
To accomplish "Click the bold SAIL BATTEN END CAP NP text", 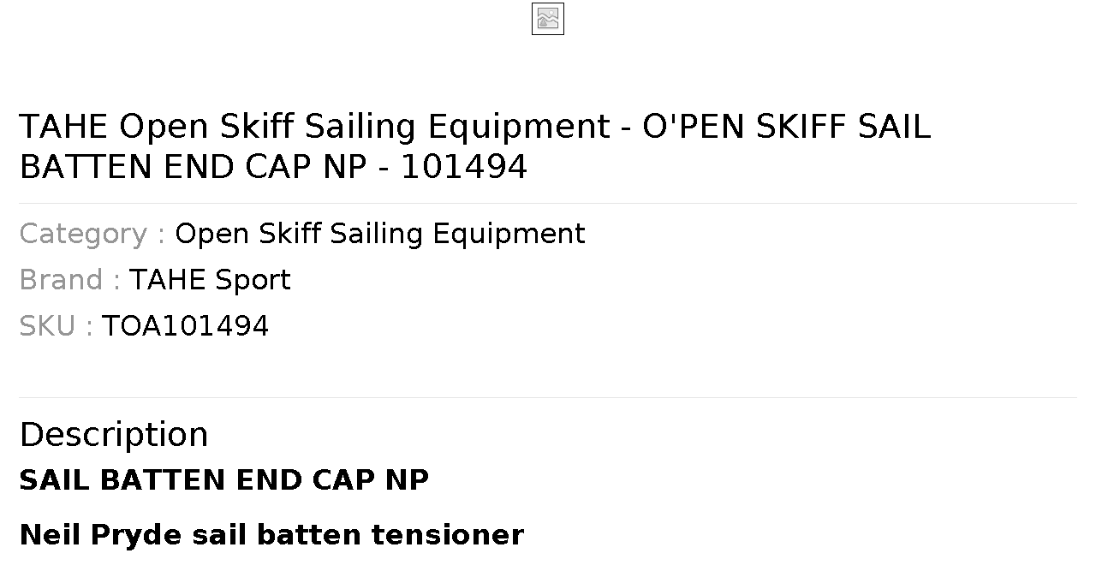I will (224, 480).
